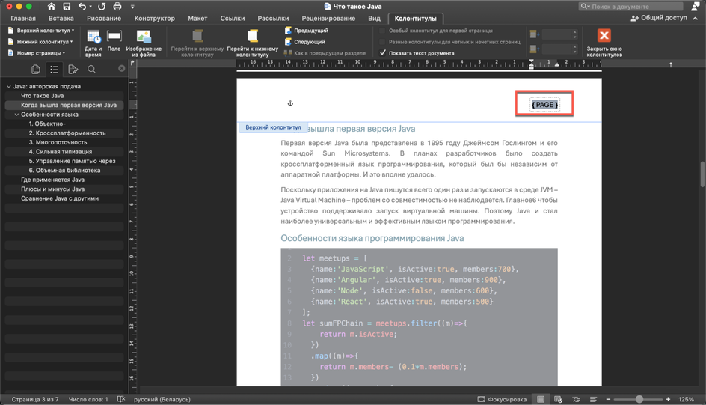
Task: Go to the footer (Перейти к нижнему колонтитулу)
Action: (253, 43)
